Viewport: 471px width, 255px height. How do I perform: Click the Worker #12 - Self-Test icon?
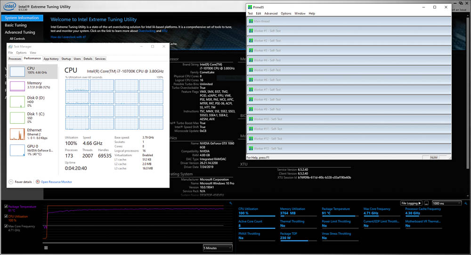(x=251, y=139)
